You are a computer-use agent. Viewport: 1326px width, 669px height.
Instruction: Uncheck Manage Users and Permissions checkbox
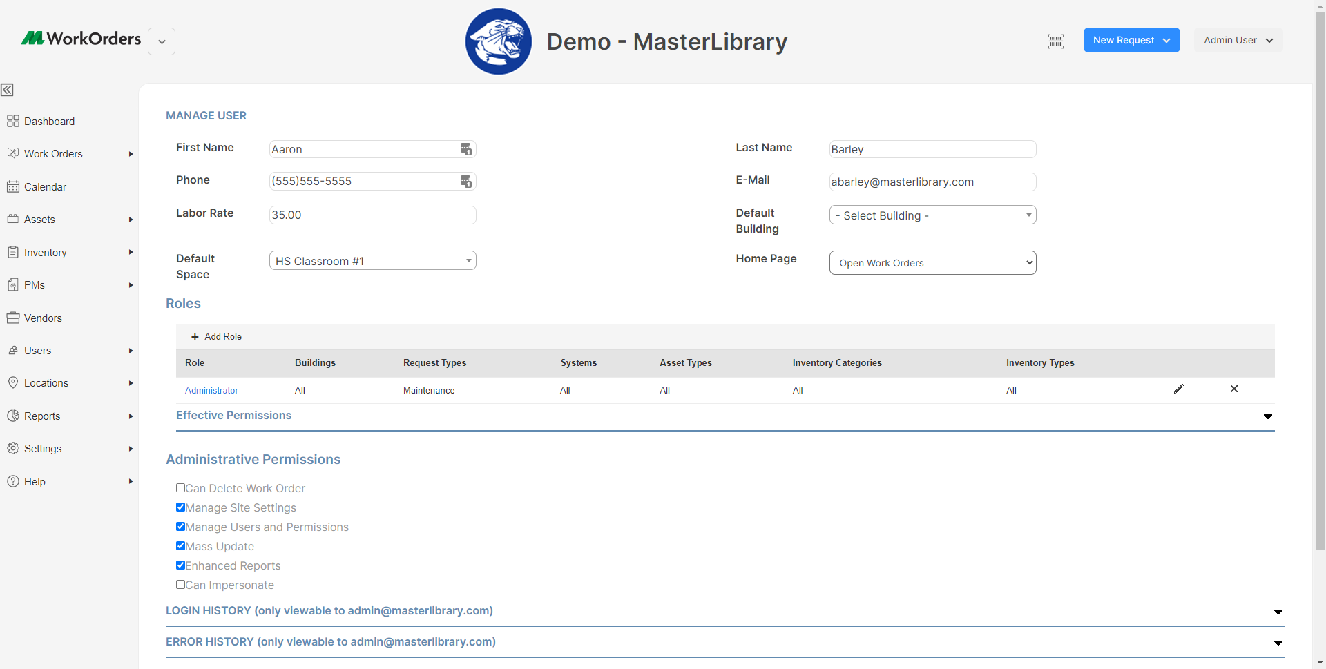pos(180,526)
